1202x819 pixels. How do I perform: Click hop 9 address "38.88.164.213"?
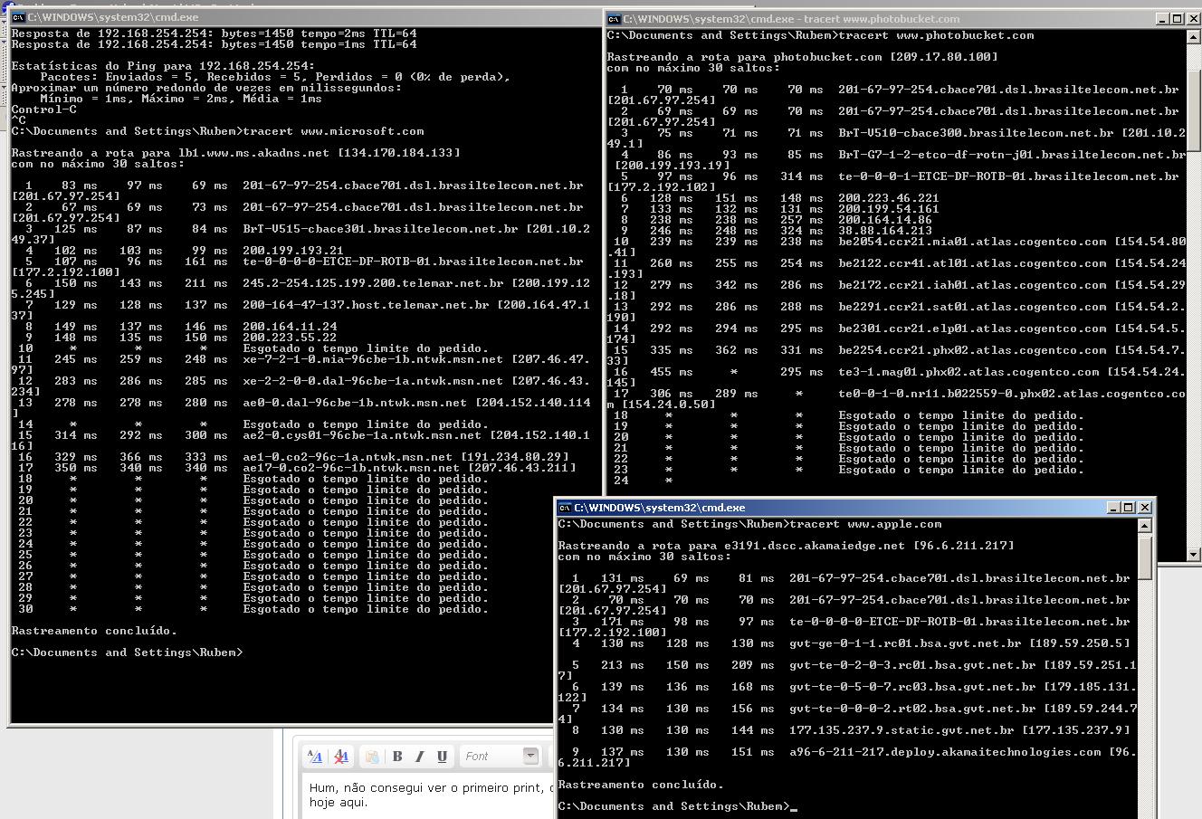click(885, 231)
